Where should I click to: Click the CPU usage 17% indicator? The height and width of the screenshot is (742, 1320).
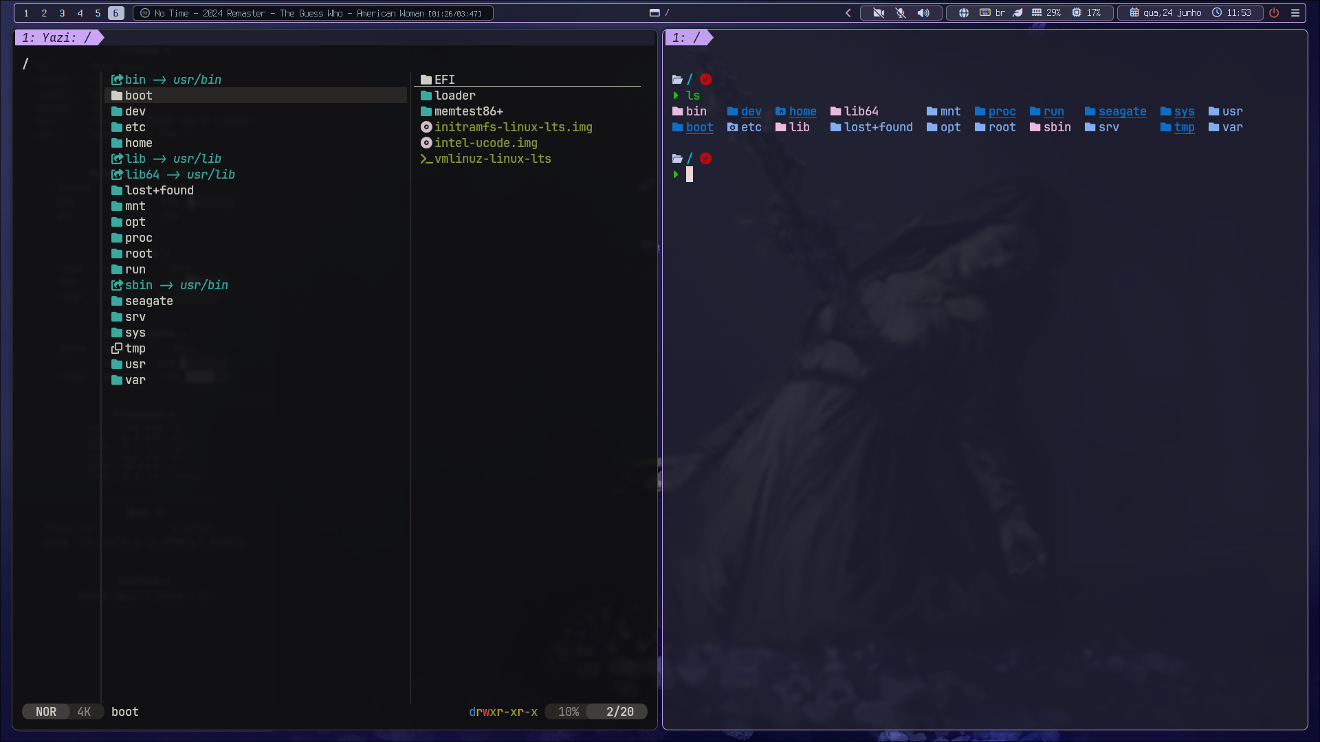(x=1086, y=13)
